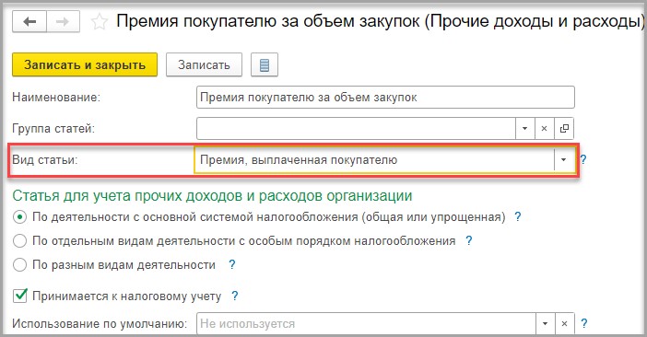Select radio По деятельности с основной системой налогообложения

coord(19,216)
